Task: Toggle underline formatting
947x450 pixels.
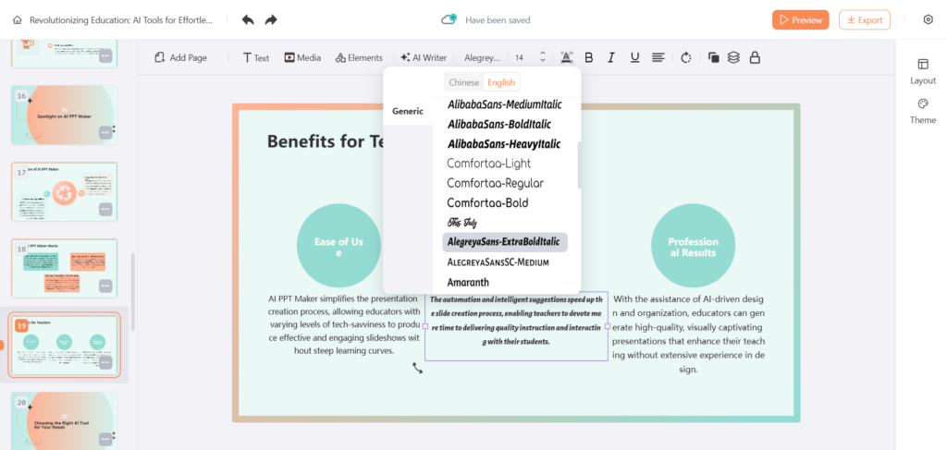Action: 634,57
